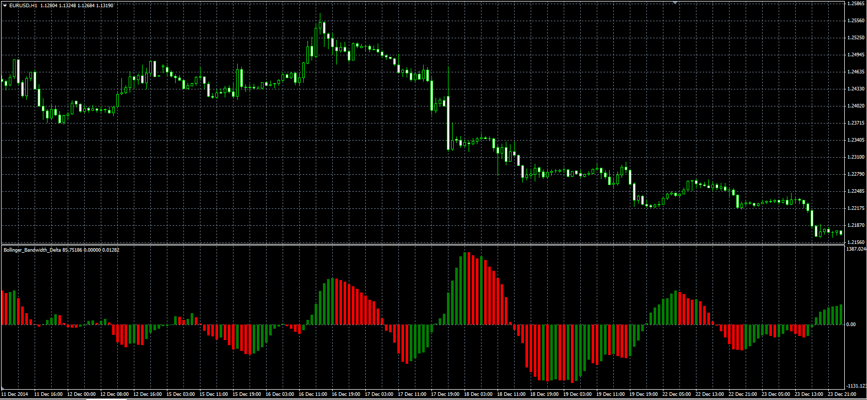This screenshot has width=867, height=400.
Task: Click the 1387.024 indicator scale maximum
Action: point(856,249)
